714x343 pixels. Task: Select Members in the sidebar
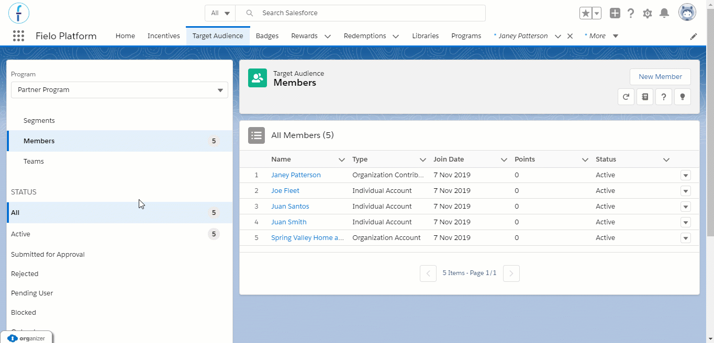pos(120,141)
